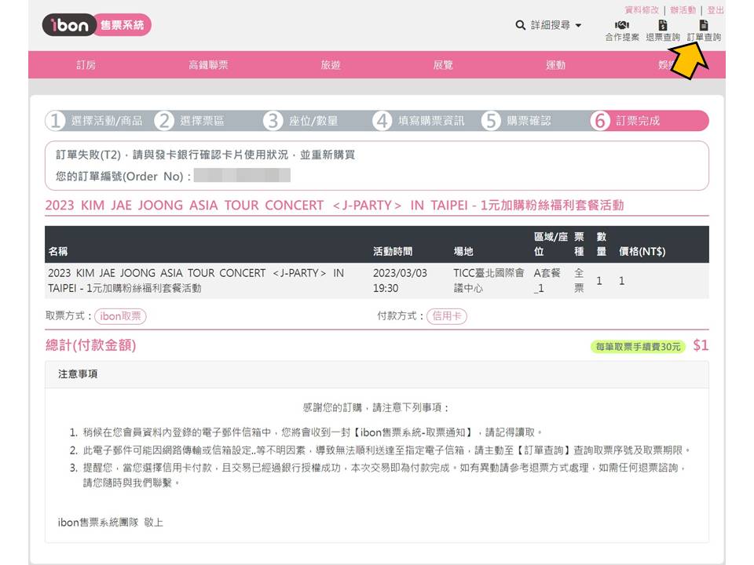
Task: Click the 名稱 column header
Action: 57,251
